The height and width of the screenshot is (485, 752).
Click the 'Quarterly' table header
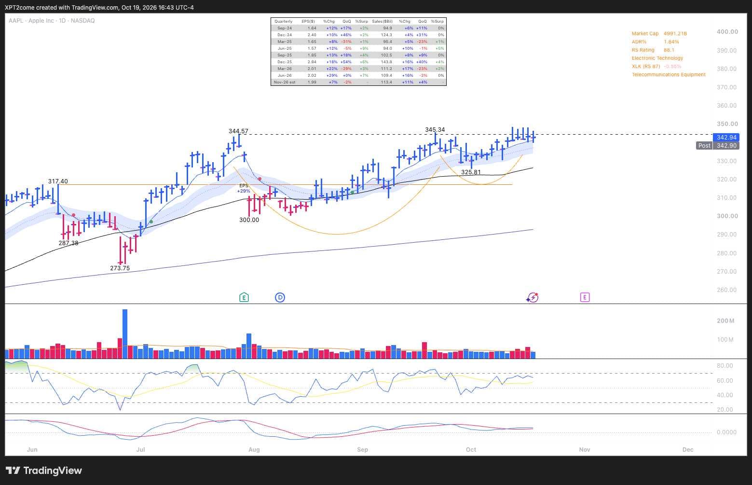coord(283,21)
